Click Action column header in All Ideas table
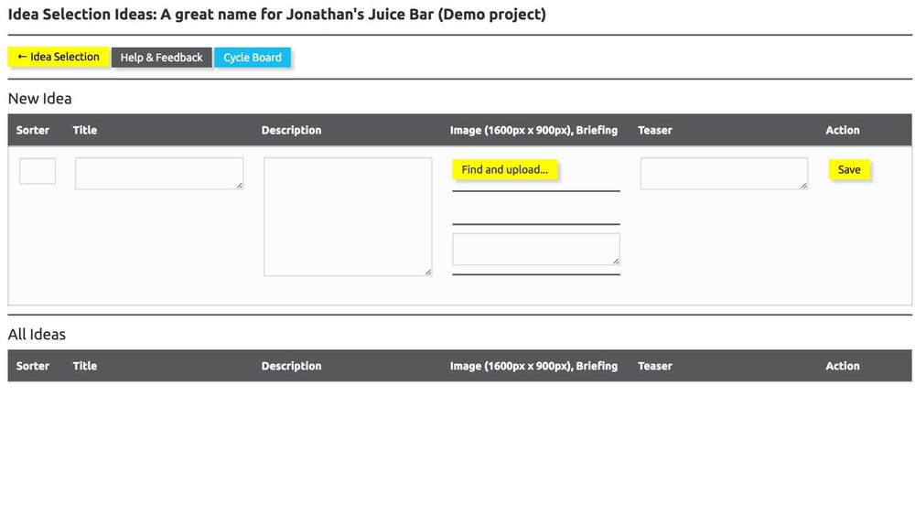The width and height of the screenshot is (915, 514). 843,366
